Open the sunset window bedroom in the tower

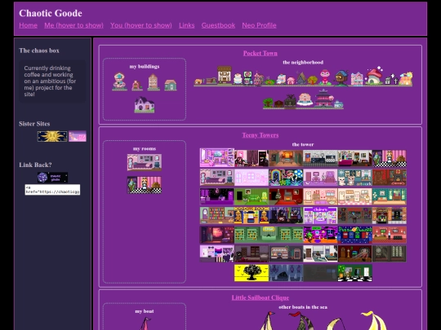[x=217, y=235]
